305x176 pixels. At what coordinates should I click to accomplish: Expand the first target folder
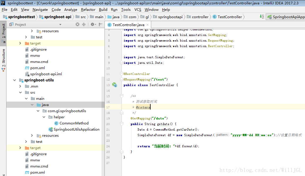[x=20, y=43]
